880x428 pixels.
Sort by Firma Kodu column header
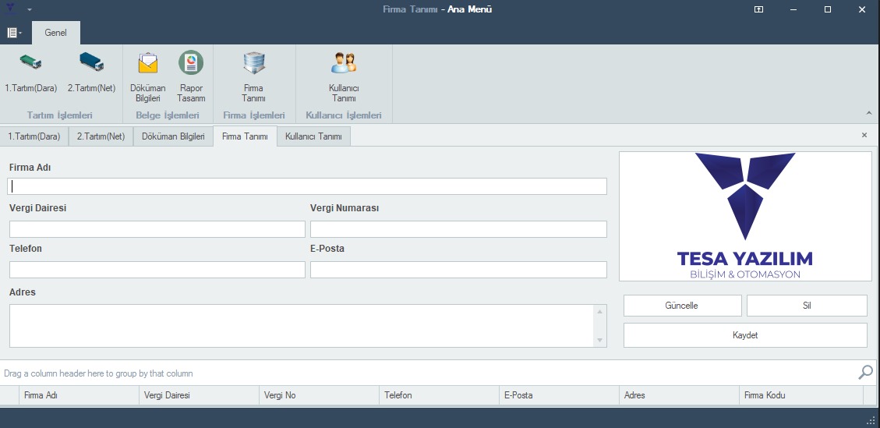(800, 395)
